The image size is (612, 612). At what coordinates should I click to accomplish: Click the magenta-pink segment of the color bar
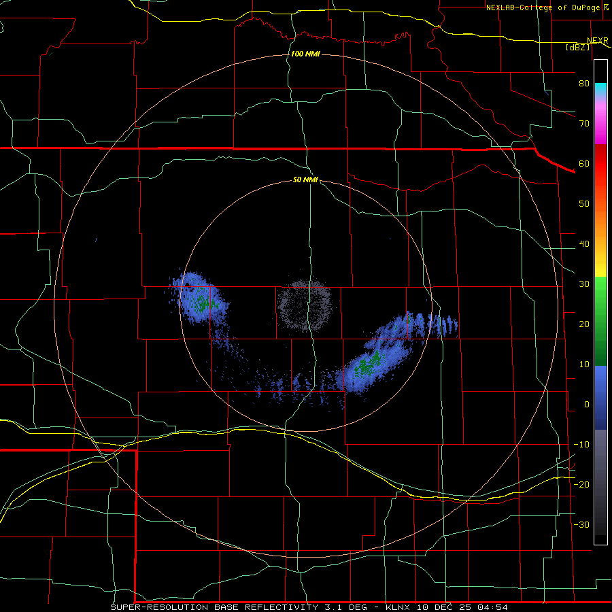[x=600, y=121]
